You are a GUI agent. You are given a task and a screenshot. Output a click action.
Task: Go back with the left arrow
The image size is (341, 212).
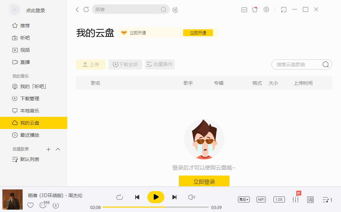click(77, 9)
